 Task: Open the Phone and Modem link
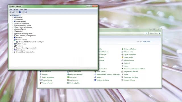click(x=75, y=72)
